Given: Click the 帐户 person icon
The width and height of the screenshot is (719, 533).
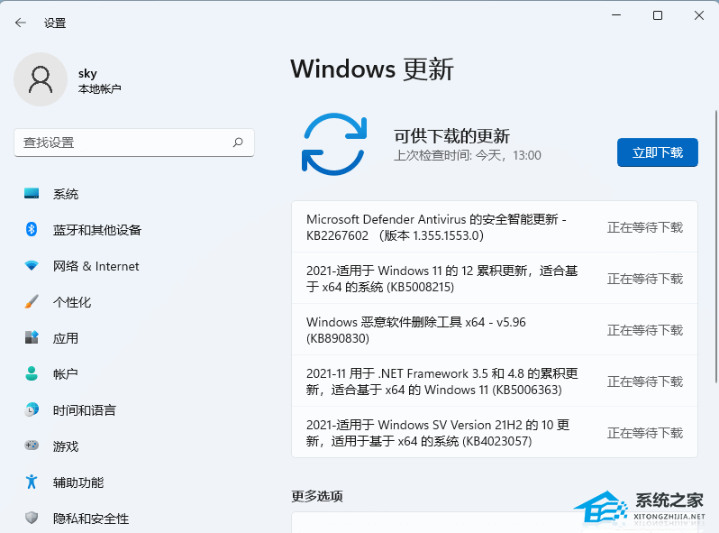Looking at the screenshot, I should [x=32, y=373].
